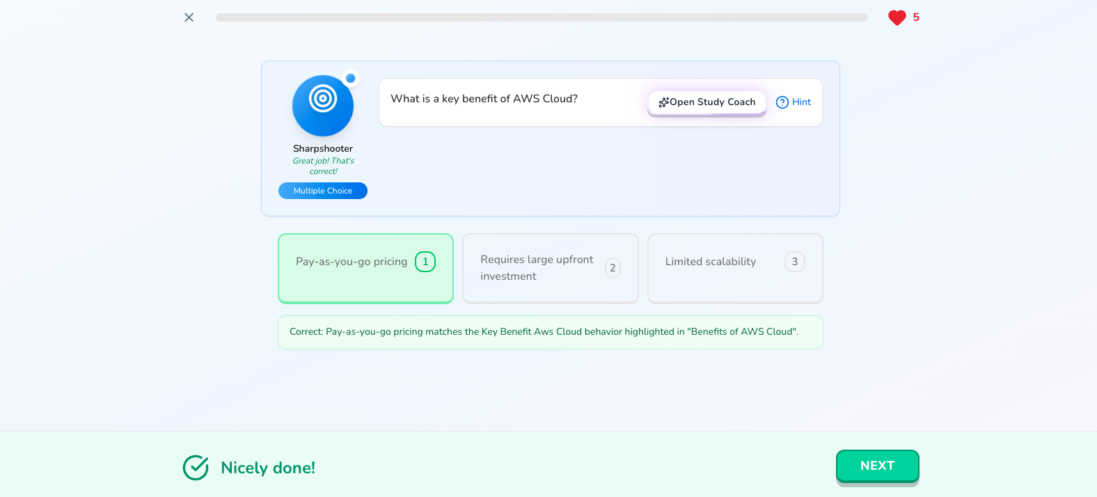Click the question text about AWS Cloud
This screenshot has height=497, width=1097.
point(484,99)
